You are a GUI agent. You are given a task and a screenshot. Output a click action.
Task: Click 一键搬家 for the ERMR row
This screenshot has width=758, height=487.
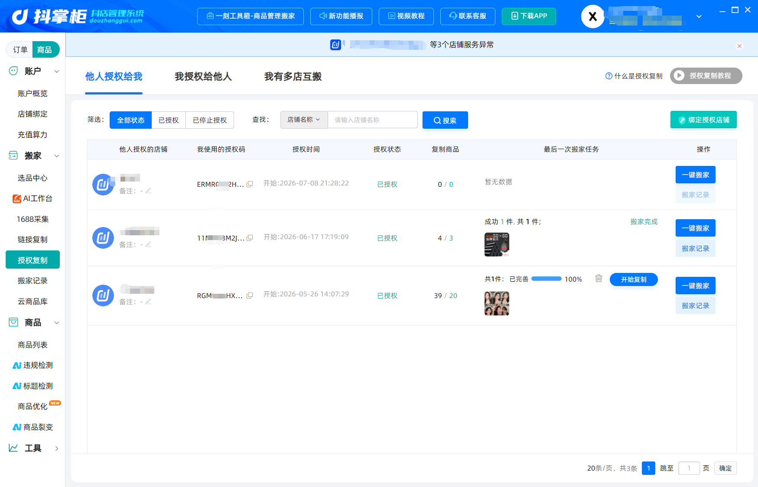(695, 175)
